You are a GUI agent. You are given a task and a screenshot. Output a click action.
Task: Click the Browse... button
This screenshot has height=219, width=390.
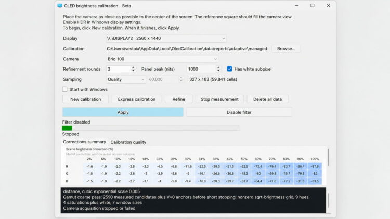tap(286, 49)
